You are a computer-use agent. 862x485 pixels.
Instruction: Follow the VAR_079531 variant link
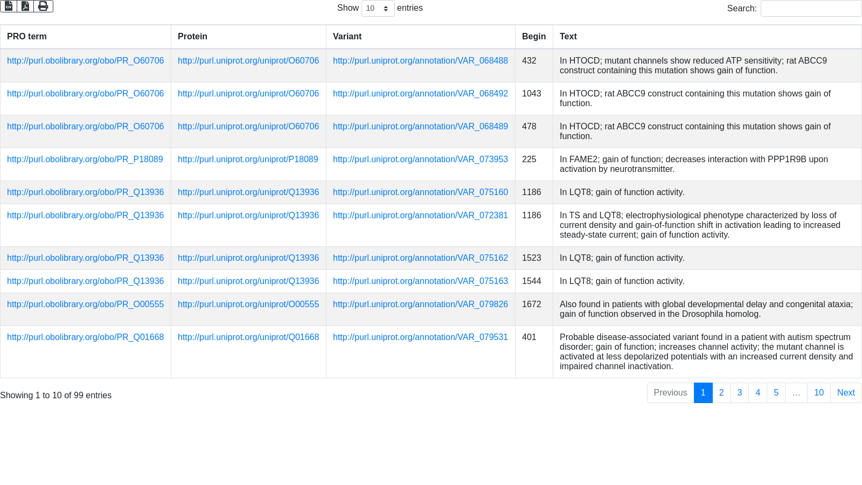point(420,337)
